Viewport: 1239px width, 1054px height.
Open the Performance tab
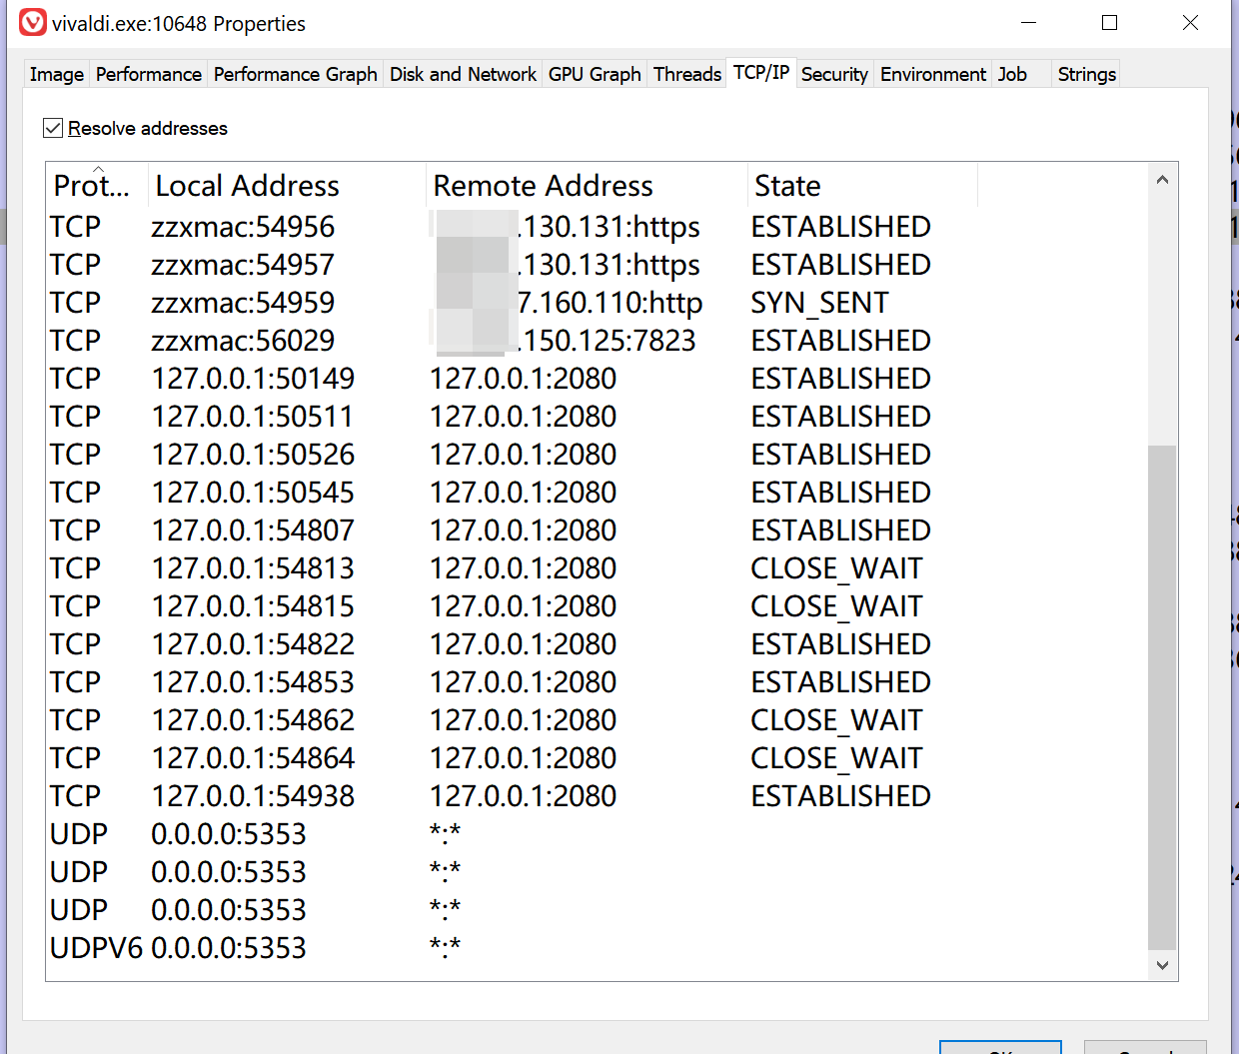[149, 74]
